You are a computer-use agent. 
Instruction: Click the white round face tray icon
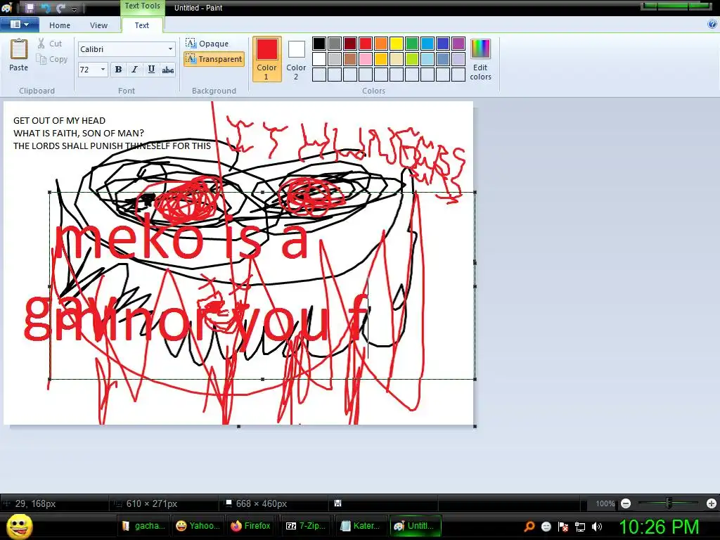pyautogui.click(x=546, y=527)
